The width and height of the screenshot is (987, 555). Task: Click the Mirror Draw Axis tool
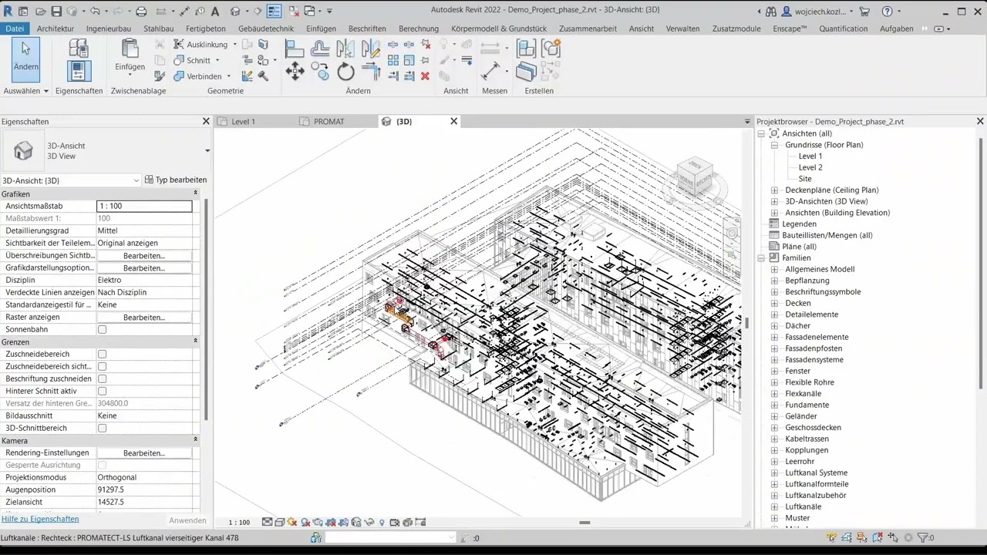371,49
